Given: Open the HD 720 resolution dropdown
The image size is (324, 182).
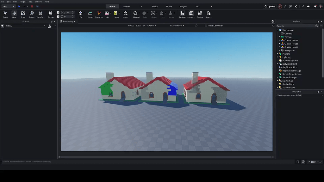Looking at the screenshot, I should (142, 26).
